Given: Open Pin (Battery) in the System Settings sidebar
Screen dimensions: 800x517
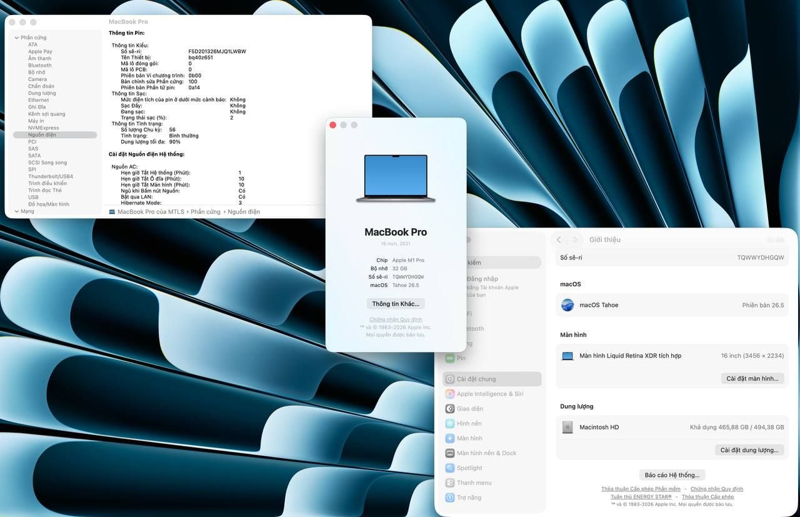Looking at the screenshot, I should pyautogui.click(x=461, y=358).
